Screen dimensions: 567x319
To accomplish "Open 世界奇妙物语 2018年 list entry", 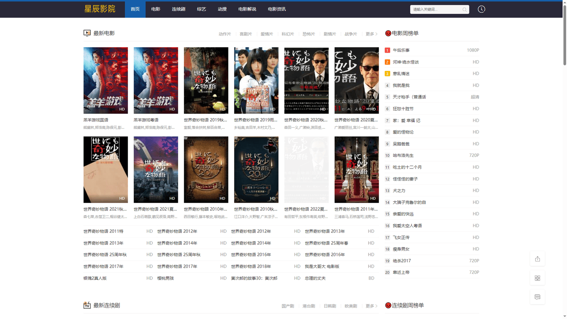I will click(x=251, y=267).
